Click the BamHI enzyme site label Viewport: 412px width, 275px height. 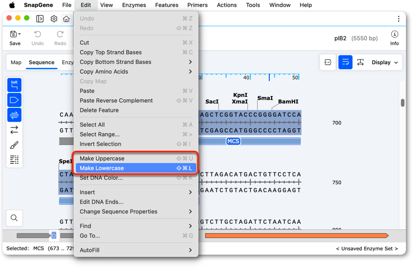click(288, 102)
